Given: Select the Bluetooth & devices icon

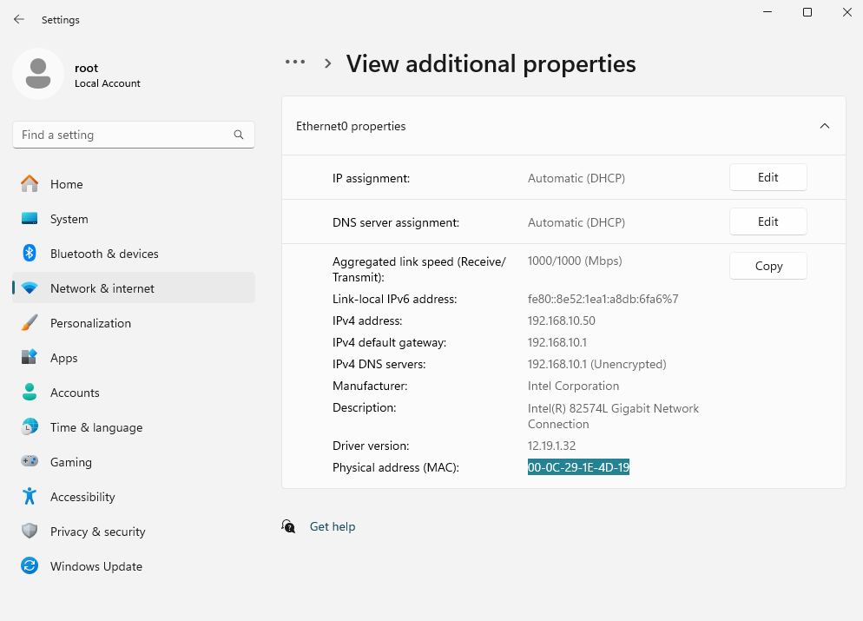Looking at the screenshot, I should pos(30,254).
